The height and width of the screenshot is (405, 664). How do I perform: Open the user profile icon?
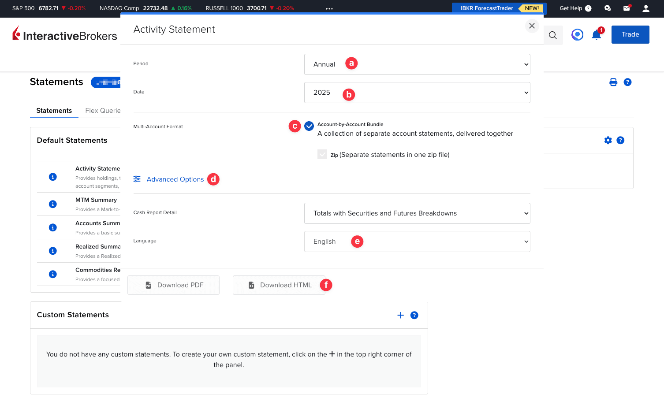pyautogui.click(x=646, y=8)
